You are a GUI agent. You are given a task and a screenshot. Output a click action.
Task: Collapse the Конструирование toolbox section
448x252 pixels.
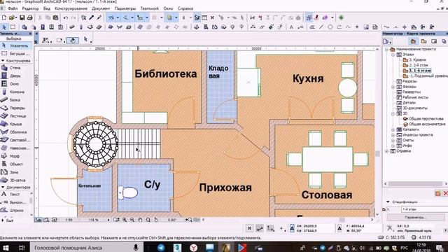pyautogui.click(x=3, y=61)
